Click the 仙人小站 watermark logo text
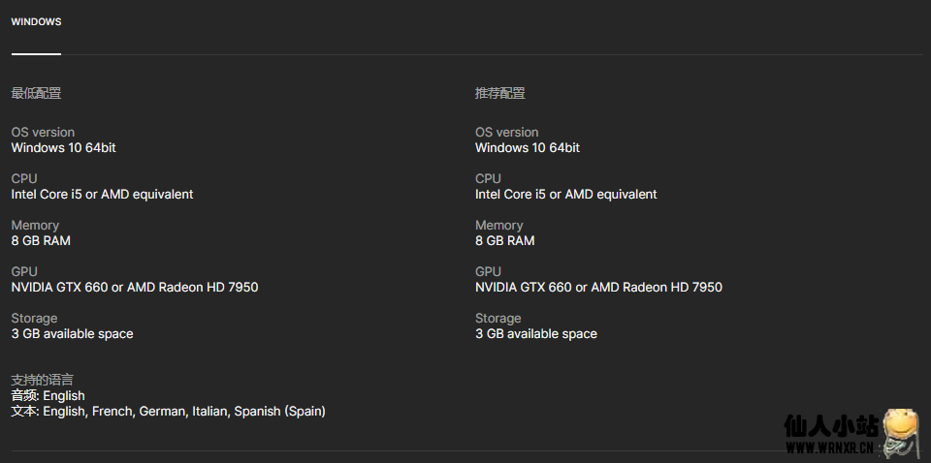Image resolution: width=931 pixels, height=463 pixels. [x=831, y=425]
